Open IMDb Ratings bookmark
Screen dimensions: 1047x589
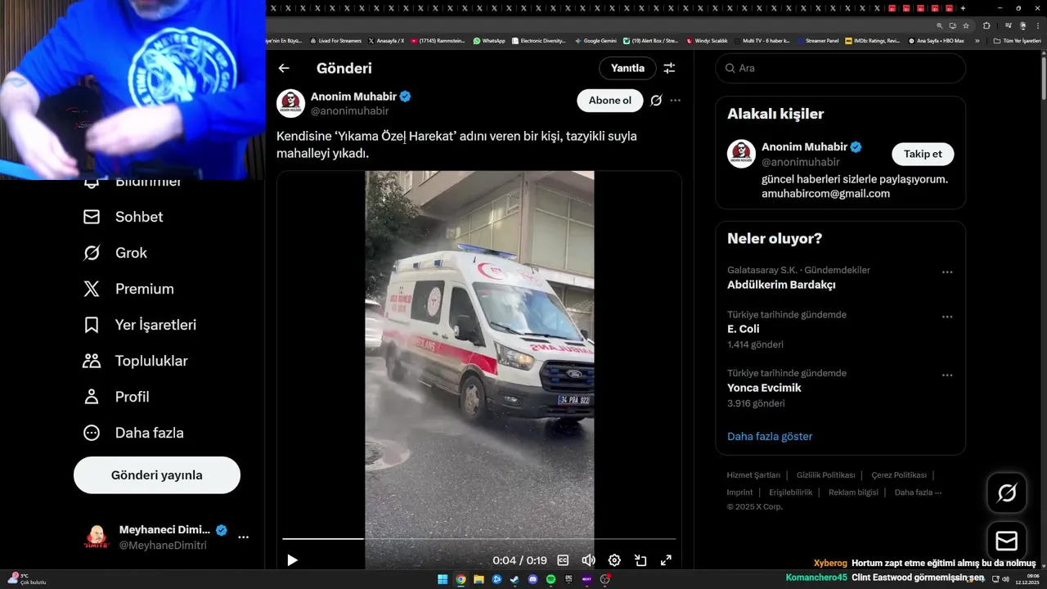(872, 40)
